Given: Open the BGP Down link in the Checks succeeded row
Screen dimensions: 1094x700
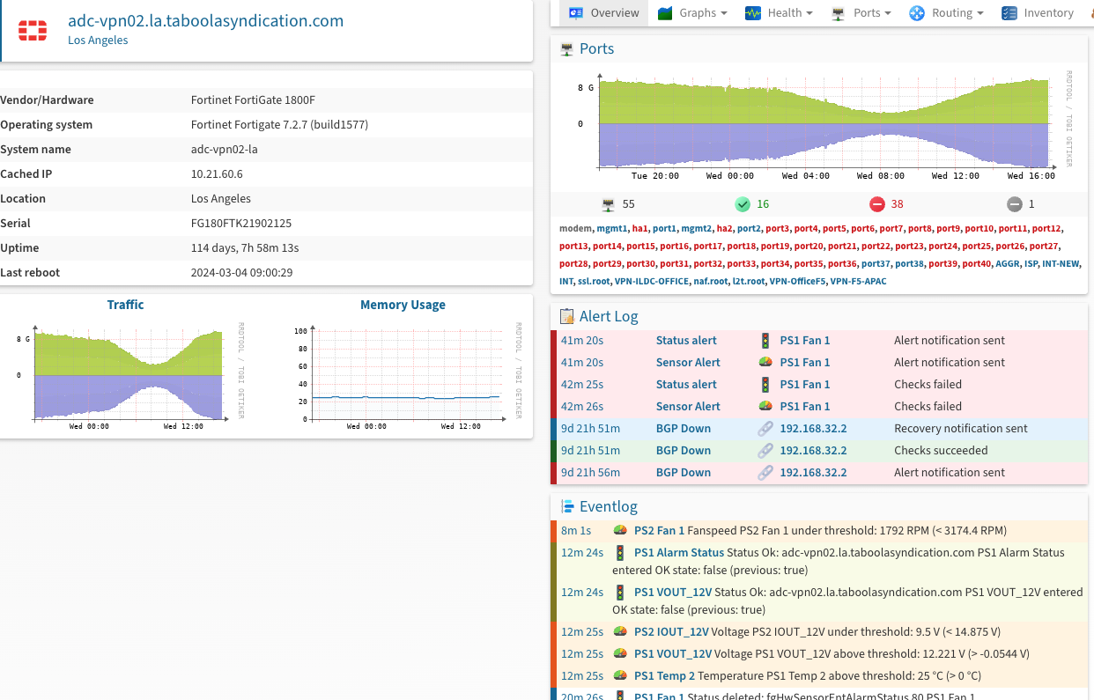Looking at the screenshot, I should 684,451.
